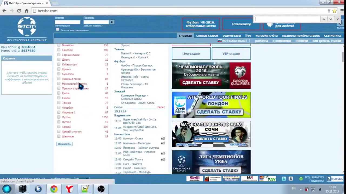The height and width of the screenshot is (194, 346).
Task: Click the network icon in the system tray
Action: coord(314,189)
